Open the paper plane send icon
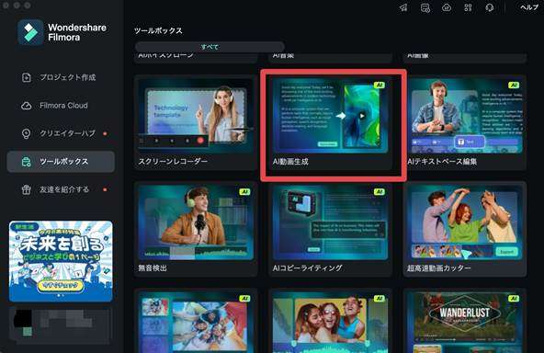544x353 pixels. [403, 7]
